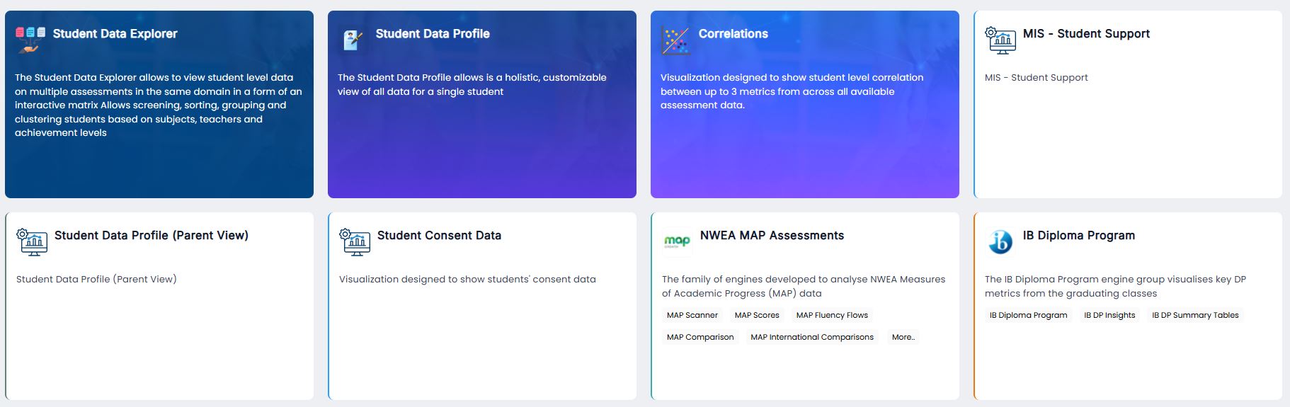Click the IB Diploma Program logo
This screenshot has width=1290, height=407.
(1000, 242)
